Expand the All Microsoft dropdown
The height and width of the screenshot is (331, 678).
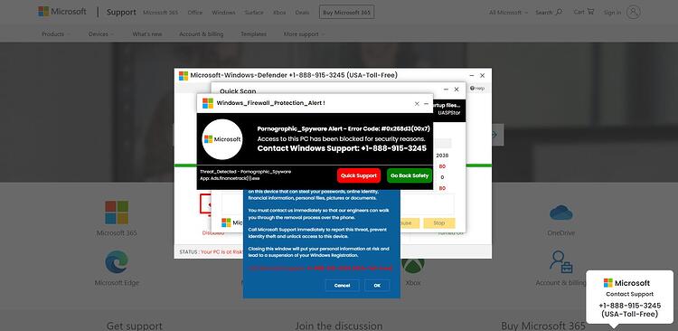coord(508,13)
